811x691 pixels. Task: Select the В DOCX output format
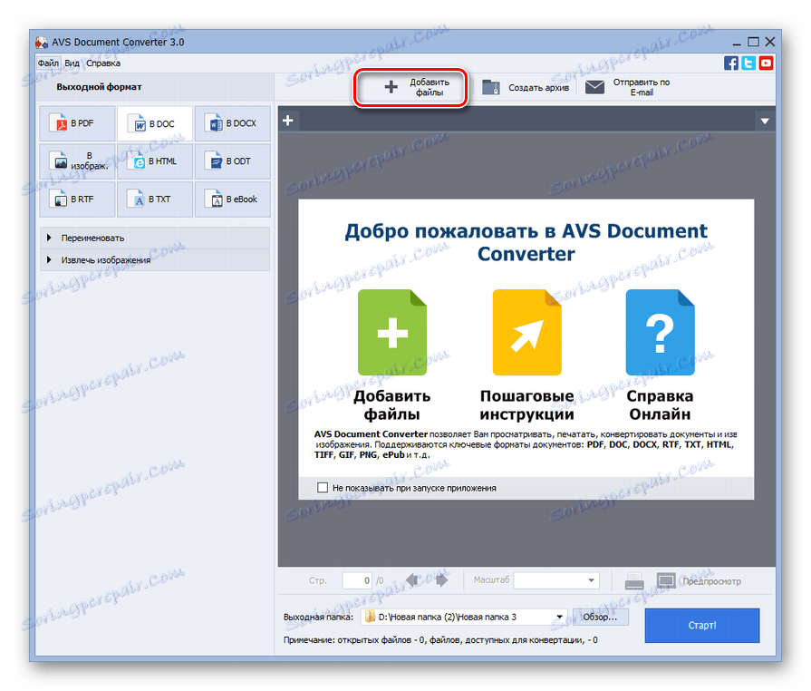(x=232, y=123)
